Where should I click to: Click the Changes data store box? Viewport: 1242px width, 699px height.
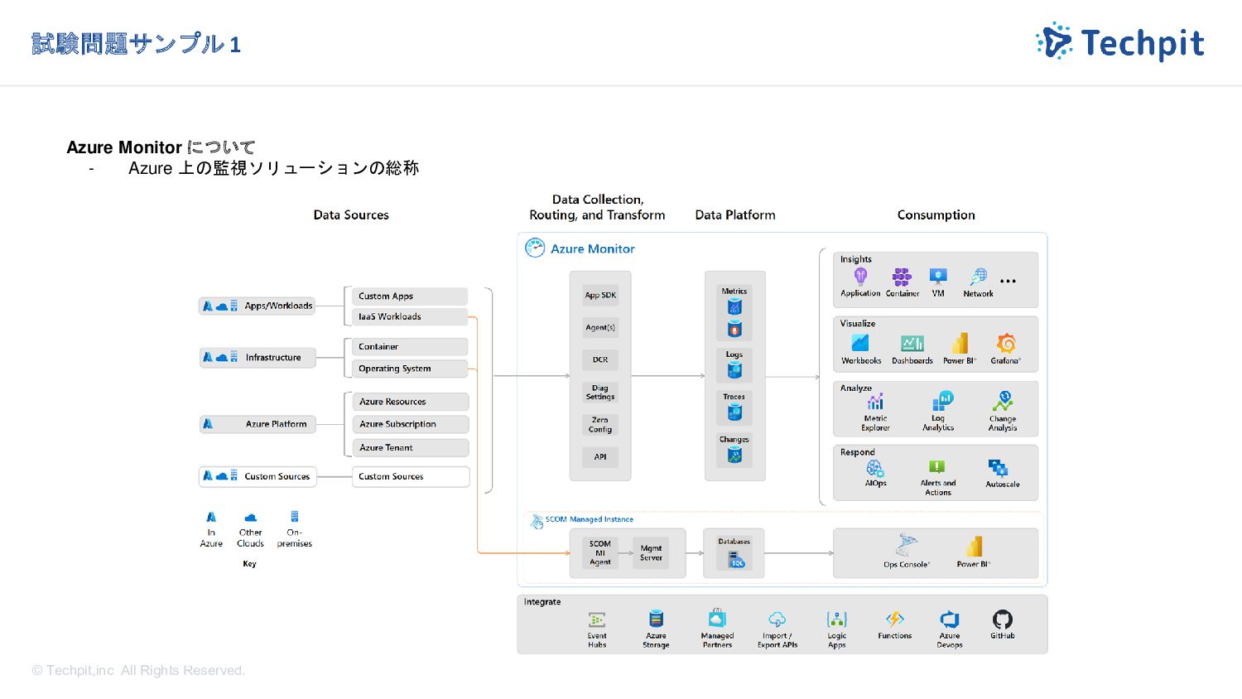click(734, 451)
